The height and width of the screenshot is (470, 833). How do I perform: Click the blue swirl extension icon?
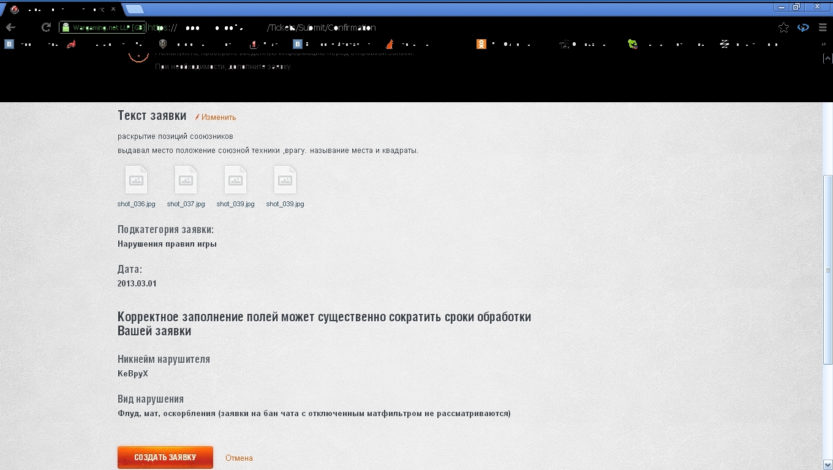[x=803, y=28]
